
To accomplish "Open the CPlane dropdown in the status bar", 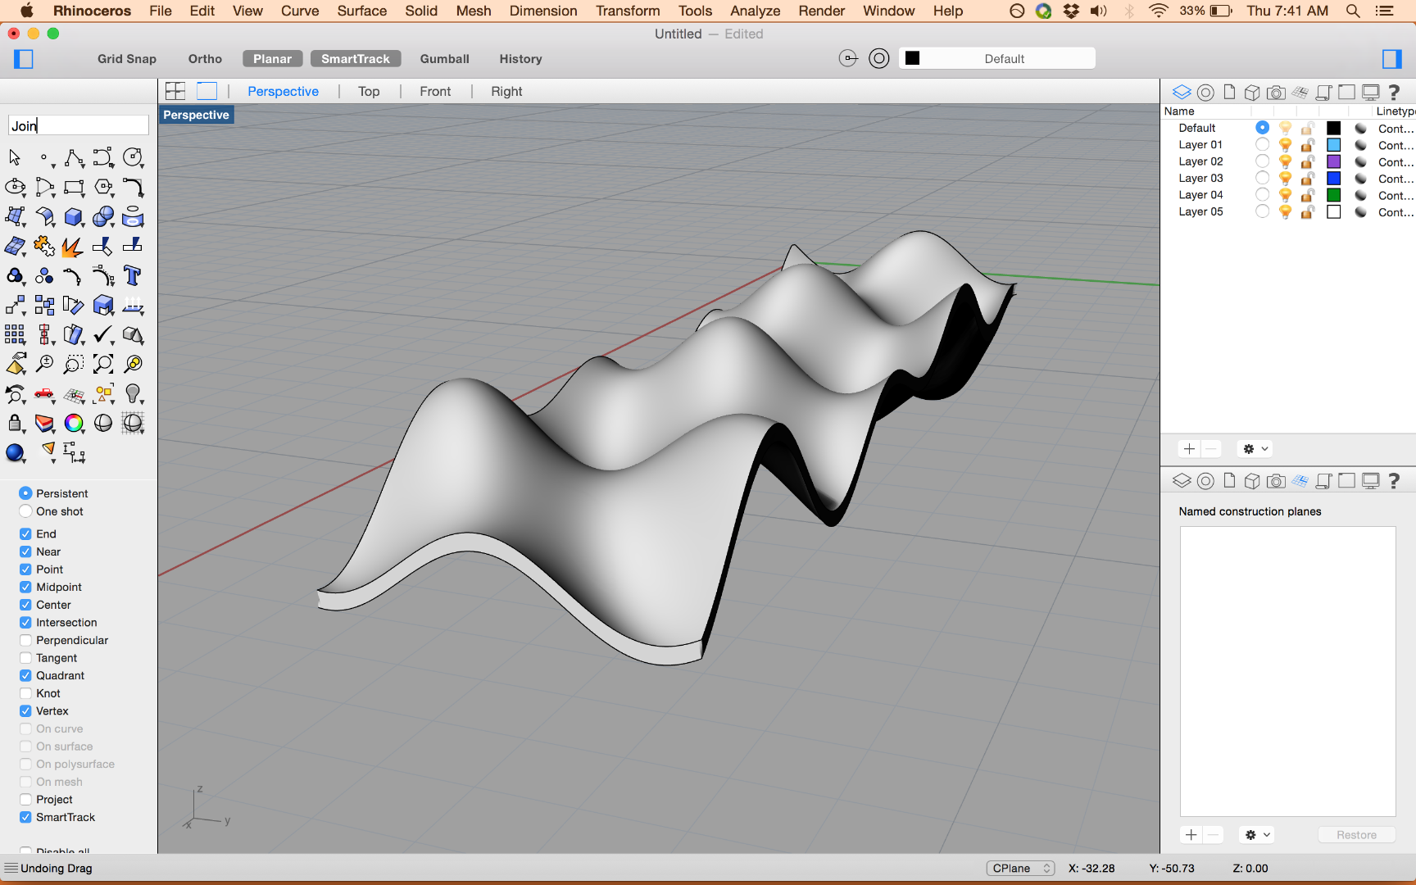I will click(x=1020, y=868).
